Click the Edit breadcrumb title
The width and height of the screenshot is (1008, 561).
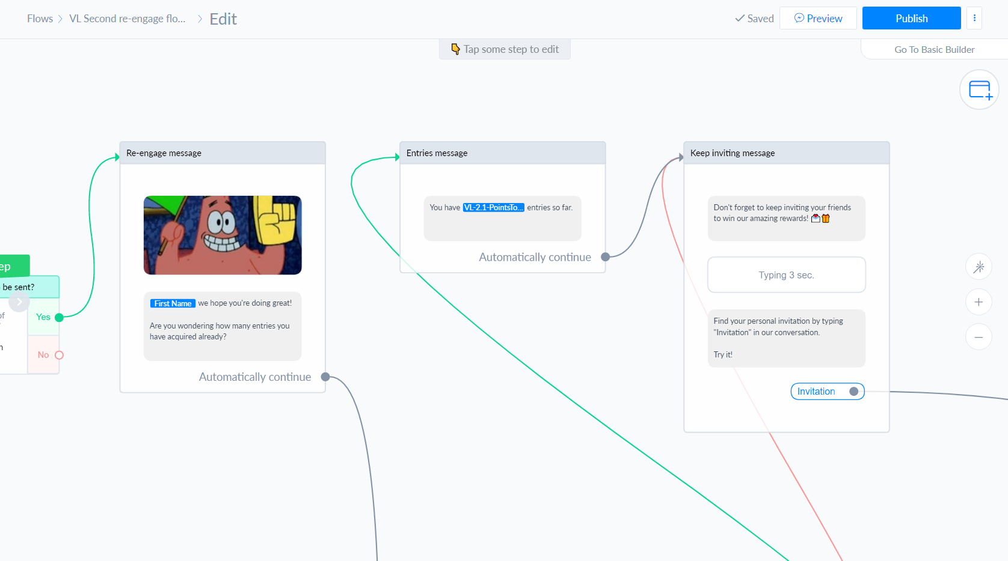tap(223, 19)
